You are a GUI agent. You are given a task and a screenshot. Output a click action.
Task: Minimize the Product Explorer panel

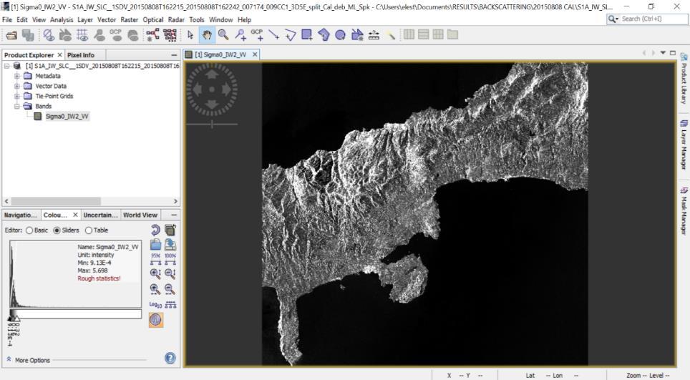(174, 55)
